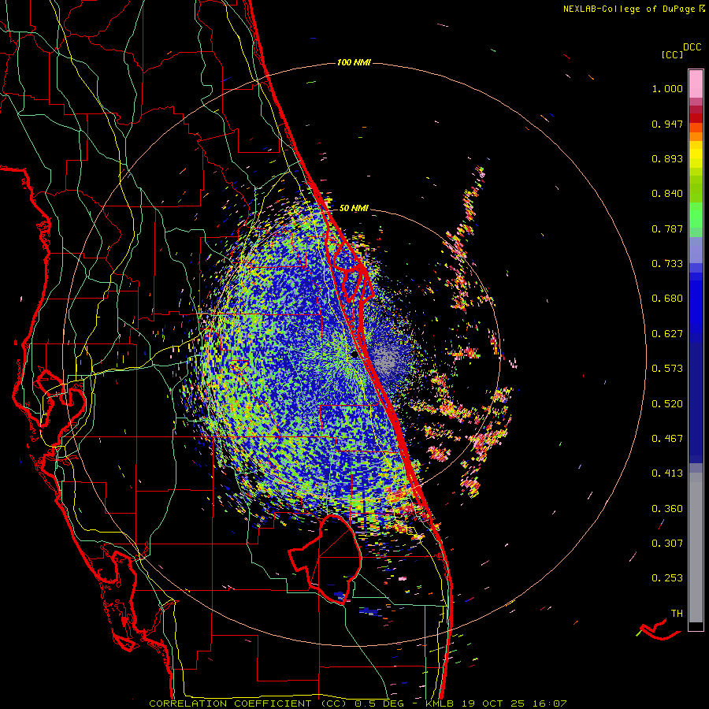Click the 0.947 color scale value
This screenshot has height=709, width=709.
667,124
